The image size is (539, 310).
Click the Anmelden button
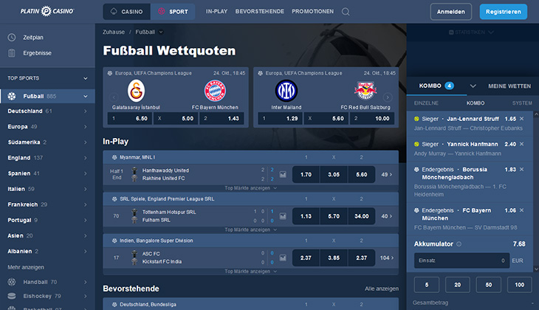[x=450, y=12]
